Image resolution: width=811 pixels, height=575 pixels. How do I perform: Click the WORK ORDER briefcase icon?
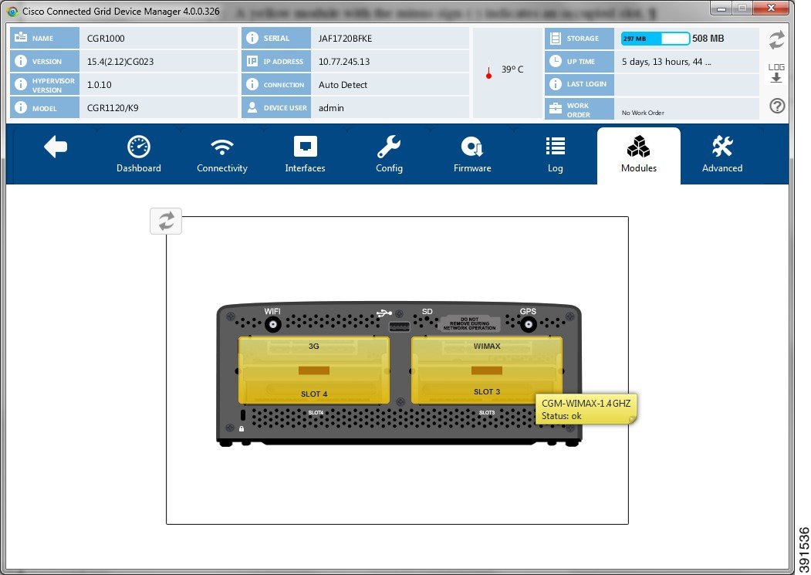pyautogui.click(x=556, y=108)
